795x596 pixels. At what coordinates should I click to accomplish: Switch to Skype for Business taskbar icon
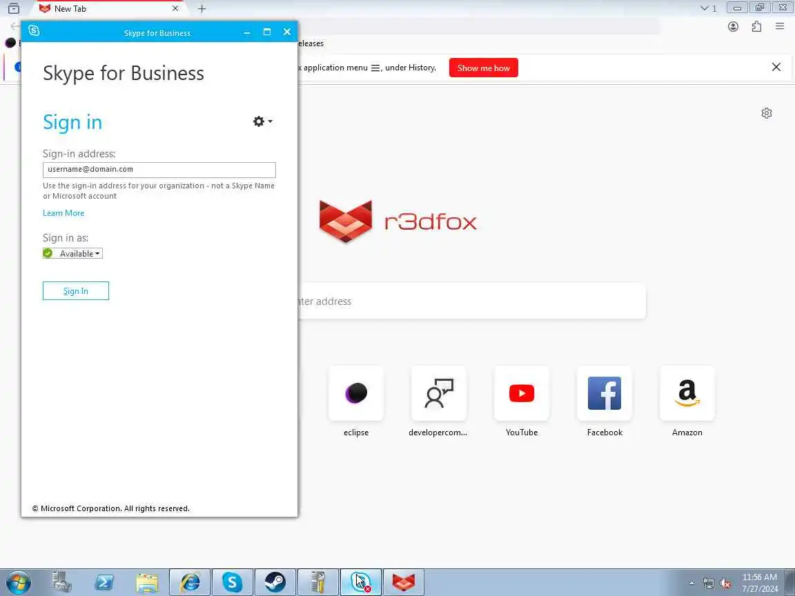coord(360,582)
